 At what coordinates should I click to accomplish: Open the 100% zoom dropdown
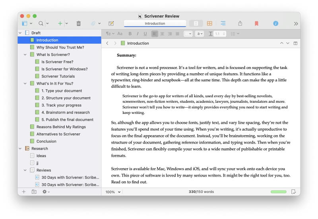(x=113, y=192)
